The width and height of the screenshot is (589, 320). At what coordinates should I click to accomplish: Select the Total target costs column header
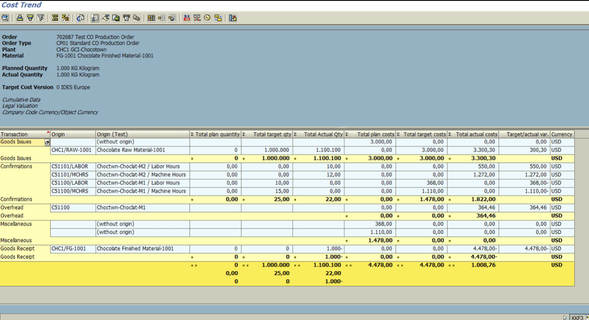[422, 134]
